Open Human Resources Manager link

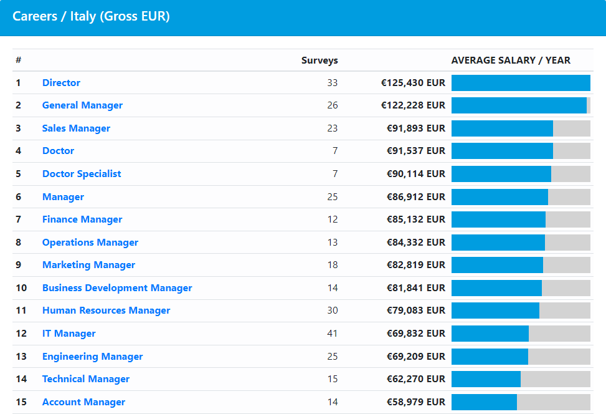[106, 310]
